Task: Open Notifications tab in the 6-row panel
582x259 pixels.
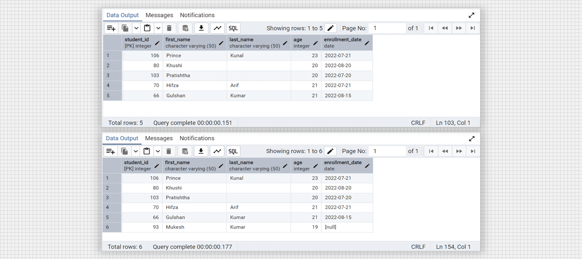Action: coord(197,138)
